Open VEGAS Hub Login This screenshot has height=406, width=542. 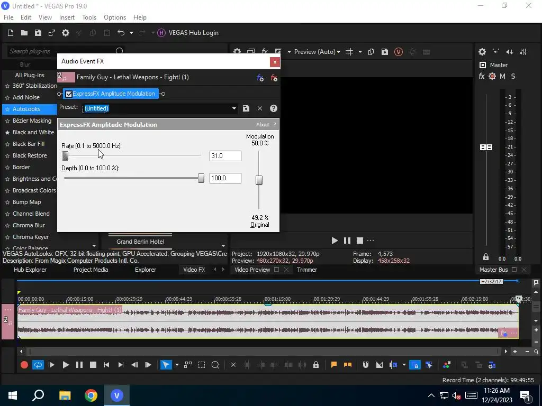(x=188, y=33)
